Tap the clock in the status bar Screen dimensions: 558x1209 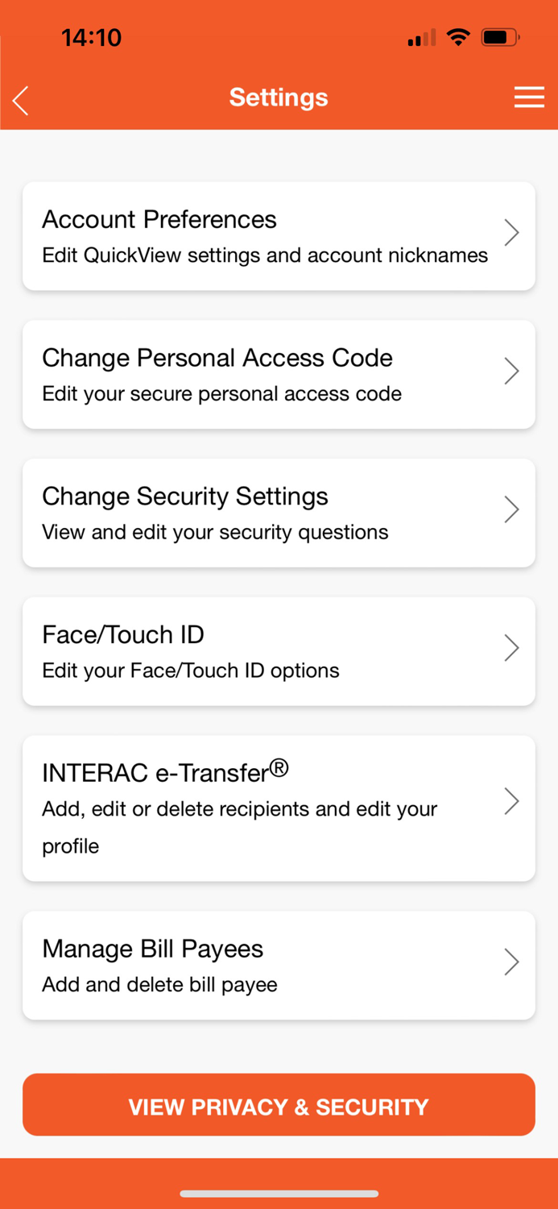(91, 37)
